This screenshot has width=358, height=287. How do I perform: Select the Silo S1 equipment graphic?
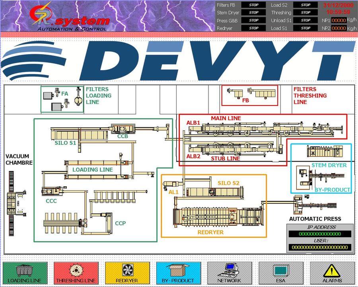click(79, 135)
